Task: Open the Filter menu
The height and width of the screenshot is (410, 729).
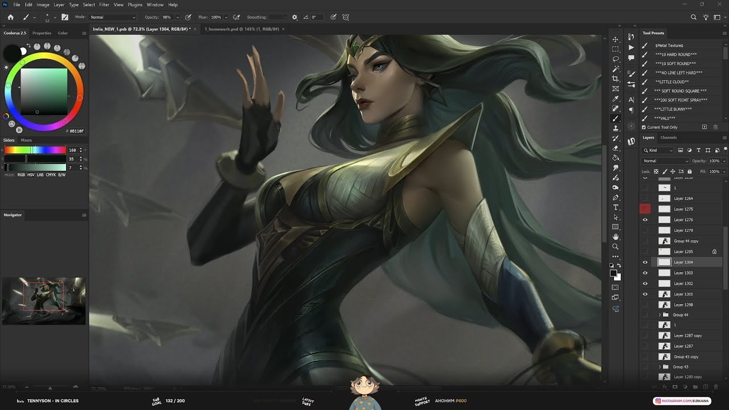Action: 104,5
